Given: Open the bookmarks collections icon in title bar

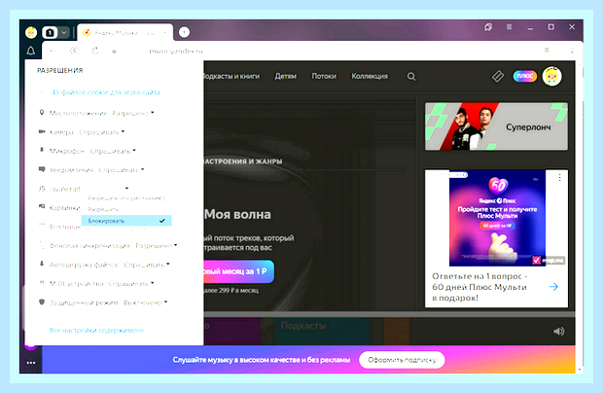Looking at the screenshot, I should pyautogui.click(x=488, y=27).
